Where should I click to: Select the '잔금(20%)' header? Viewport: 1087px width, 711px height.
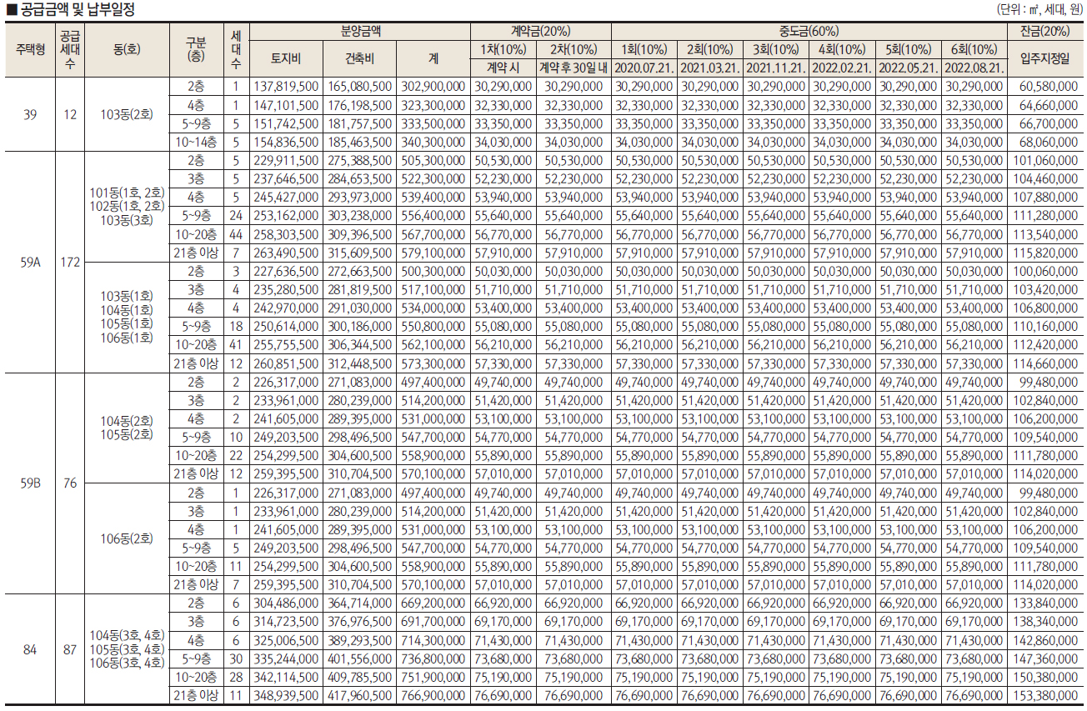[1044, 30]
